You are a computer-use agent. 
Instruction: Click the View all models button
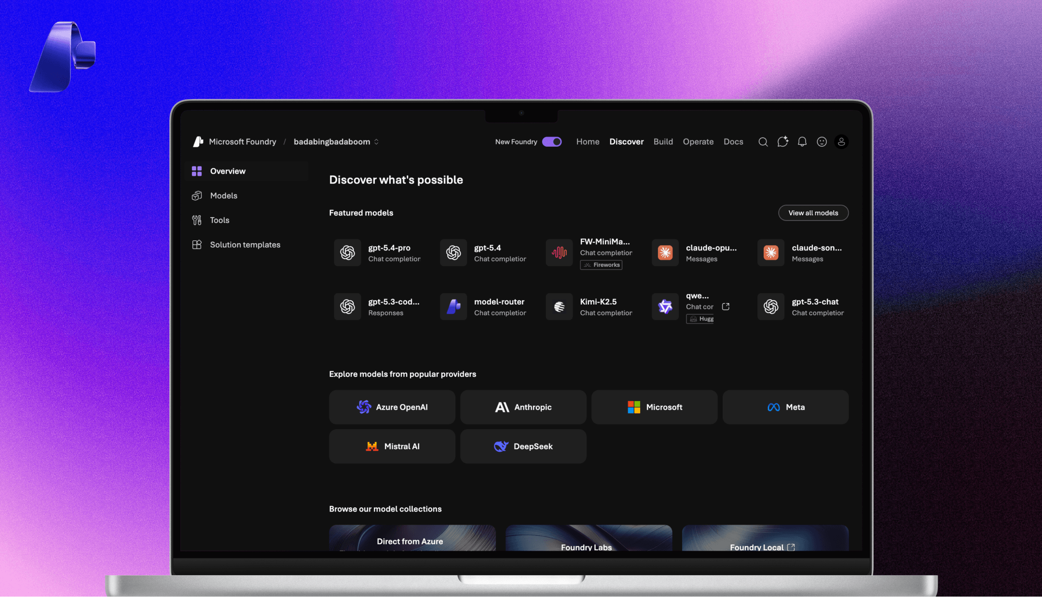pos(813,213)
